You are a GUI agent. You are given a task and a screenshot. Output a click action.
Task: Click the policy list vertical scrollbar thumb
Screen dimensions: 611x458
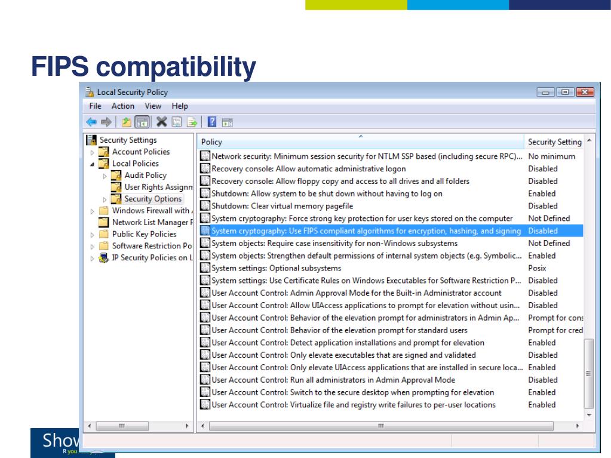click(589, 373)
